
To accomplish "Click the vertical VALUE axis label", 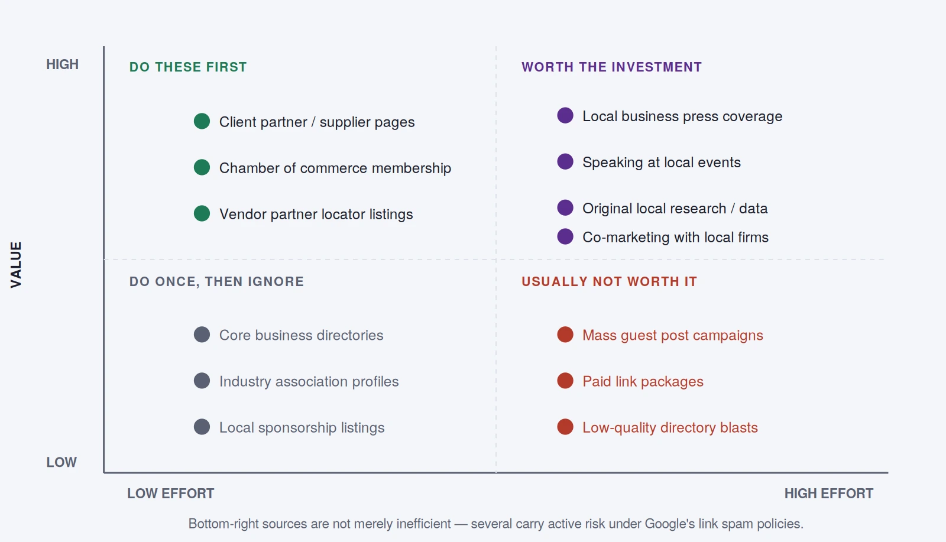I will click(x=16, y=265).
